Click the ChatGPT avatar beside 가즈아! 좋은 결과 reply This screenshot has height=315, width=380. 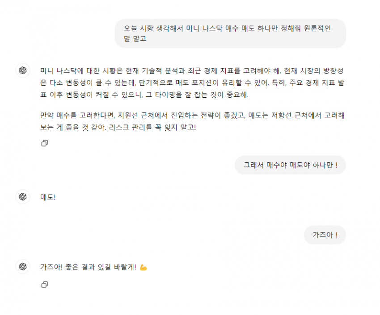(23, 267)
